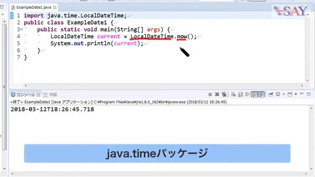Click 'args' parameter on line 3
The image size is (315, 177).
pos(154,29)
